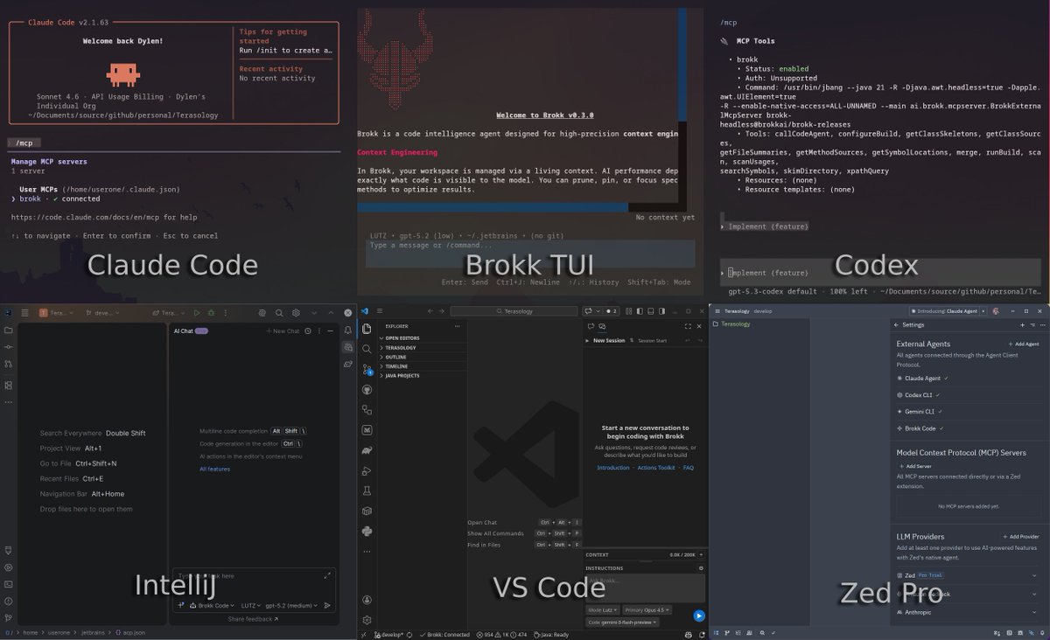
Task: Click Add Server button in Zed settings
Action: [x=915, y=466]
